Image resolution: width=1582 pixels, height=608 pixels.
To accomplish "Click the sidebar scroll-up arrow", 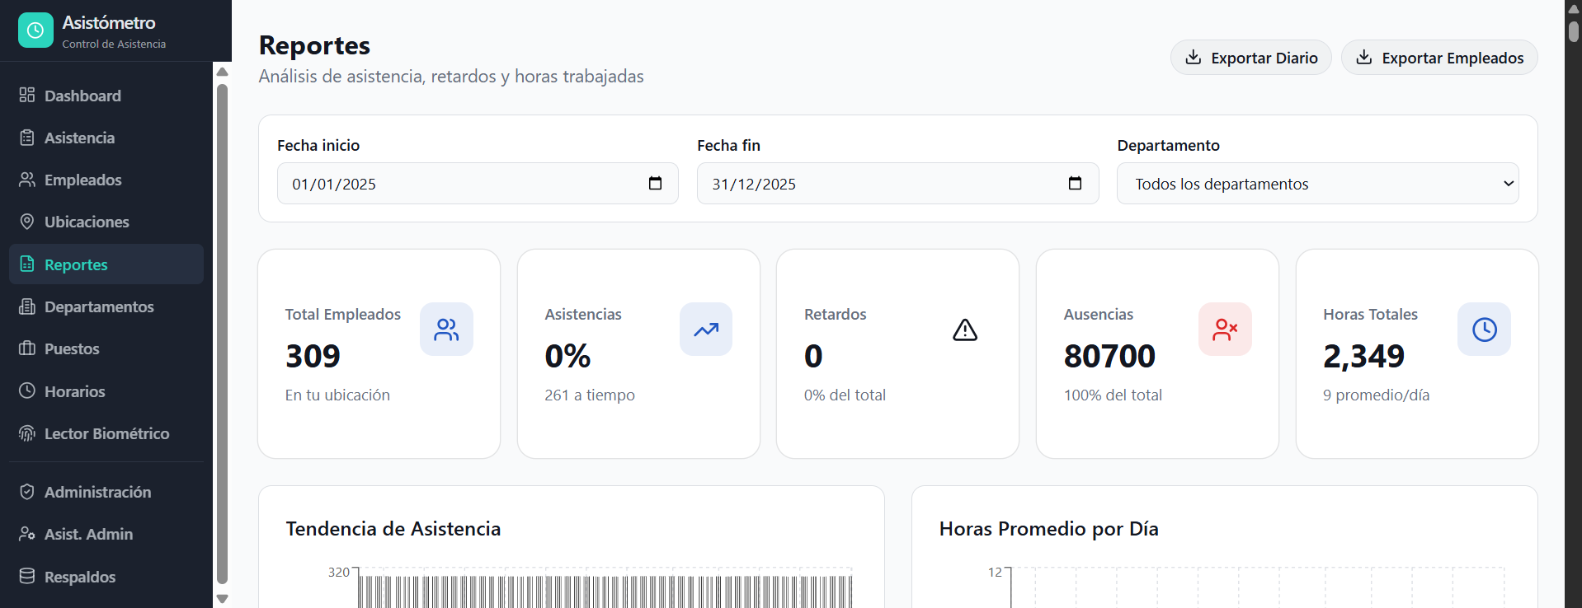I will (222, 72).
